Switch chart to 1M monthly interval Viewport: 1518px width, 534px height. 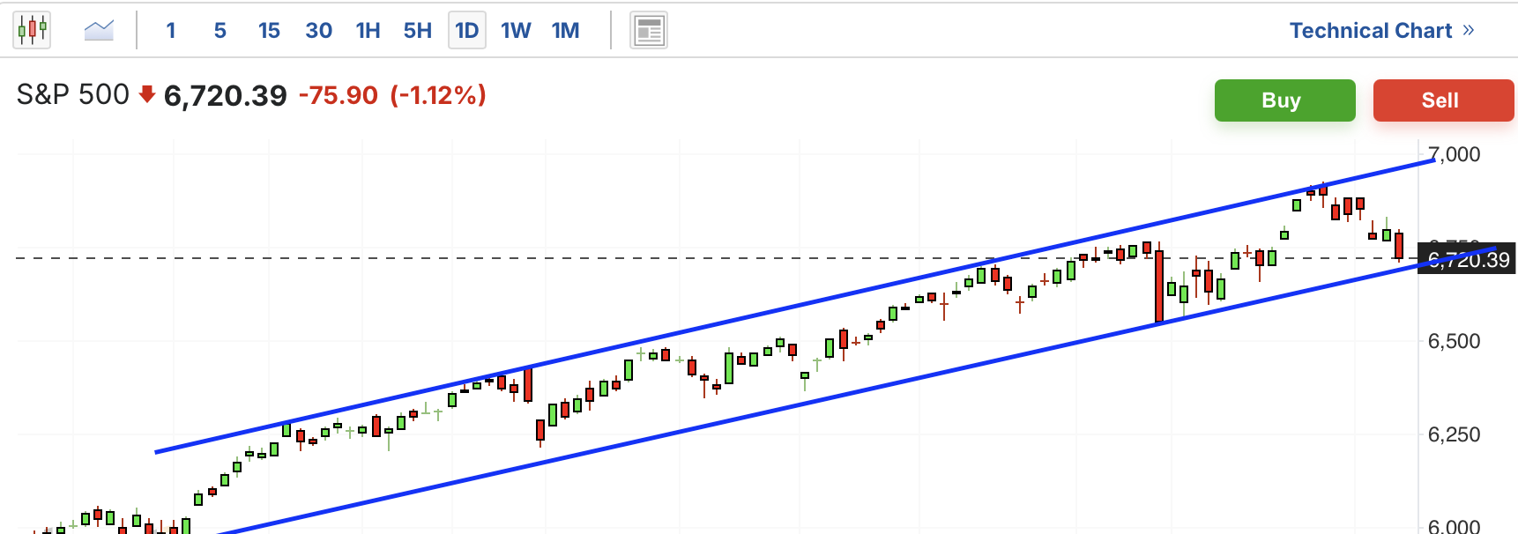[x=565, y=31]
